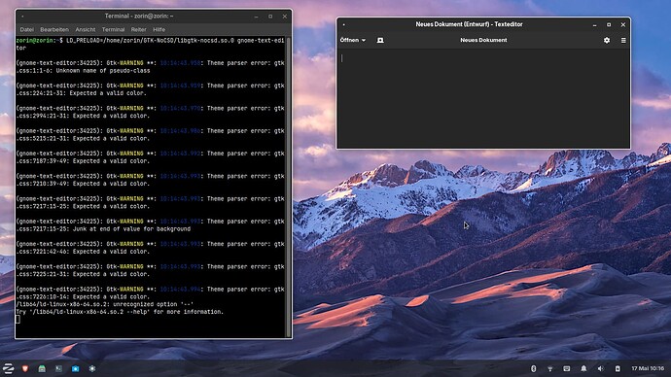Click into the Texteditor document text area
The height and width of the screenshot is (377, 671).
coord(483,98)
